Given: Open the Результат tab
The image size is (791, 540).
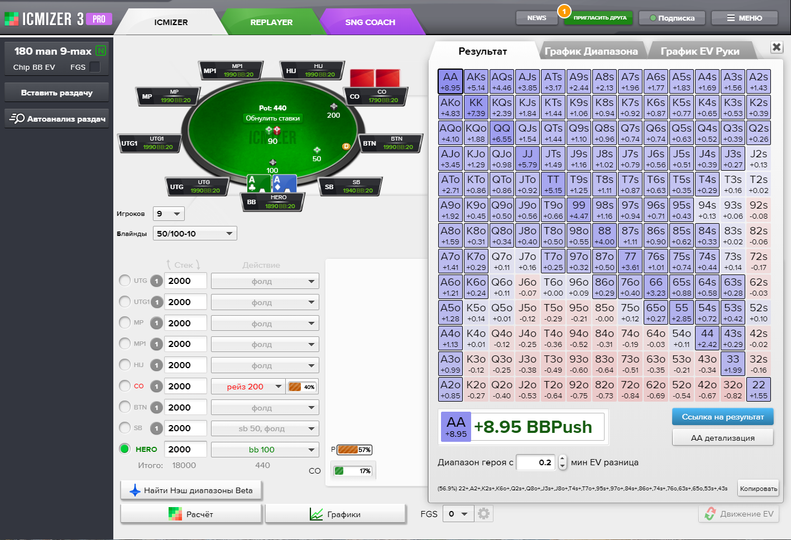Looking at the screenshot, I should click(483, 51).
